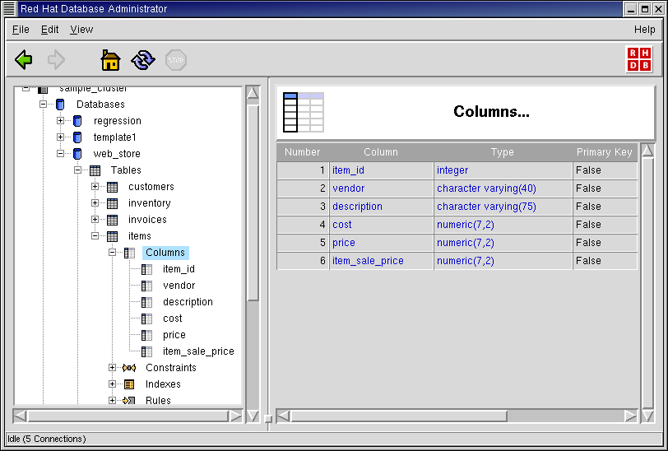
Task: Click the item_sale_price link in table
Action: (x=368, y=261)
